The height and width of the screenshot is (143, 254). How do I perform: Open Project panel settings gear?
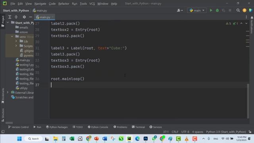(24, 17)
